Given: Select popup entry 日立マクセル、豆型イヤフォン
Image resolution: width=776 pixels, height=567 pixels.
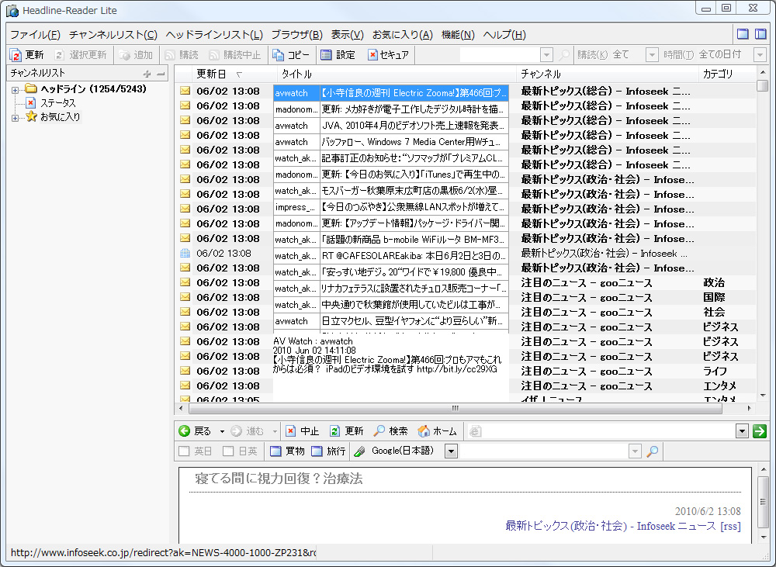Looking at the screenshot, I should [391, 321].
